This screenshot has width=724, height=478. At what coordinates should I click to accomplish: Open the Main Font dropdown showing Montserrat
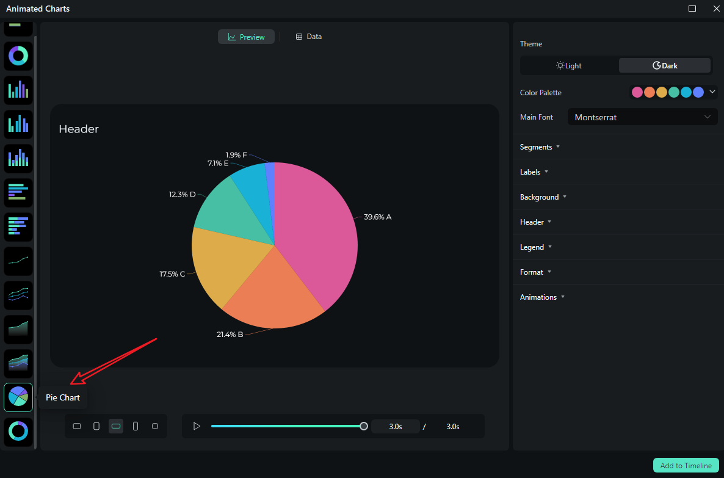642,117
